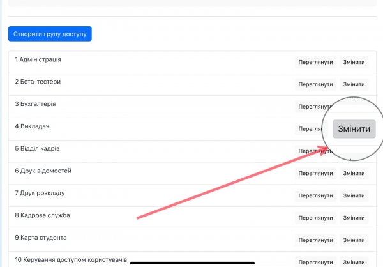Edit Карта студента with "Змінити"
The width and height of the screenshot is (383, 267).
[x=354, y=240]
